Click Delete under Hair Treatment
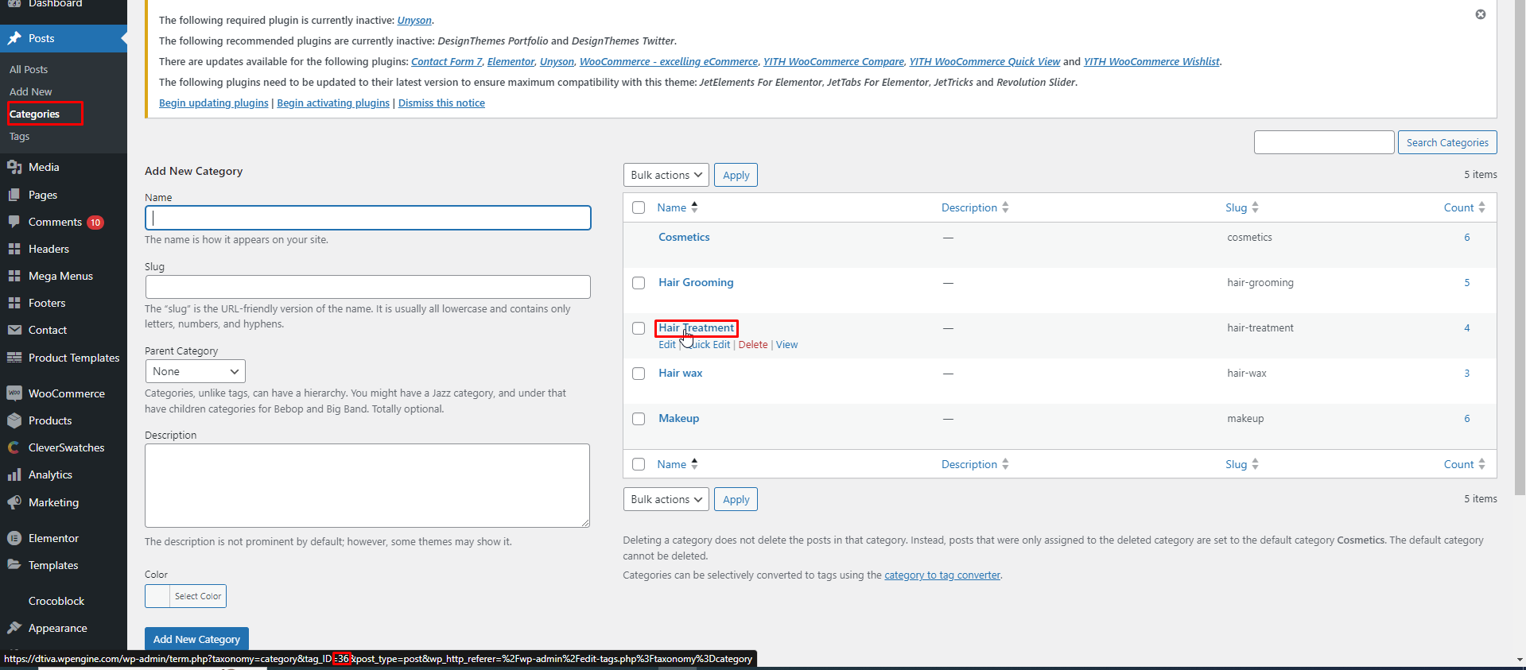This screenshot has height=670, width=1526. coord(753,344)
